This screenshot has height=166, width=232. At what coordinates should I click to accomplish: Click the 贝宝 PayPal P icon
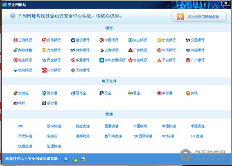(101, 93)
